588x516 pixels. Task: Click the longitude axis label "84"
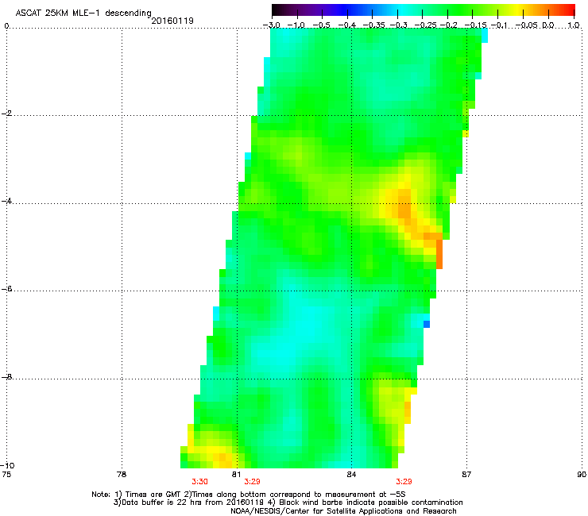point(351,475)
